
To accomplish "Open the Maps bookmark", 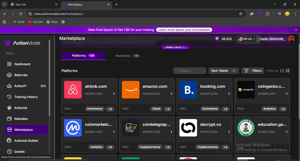I will [52, 22].
